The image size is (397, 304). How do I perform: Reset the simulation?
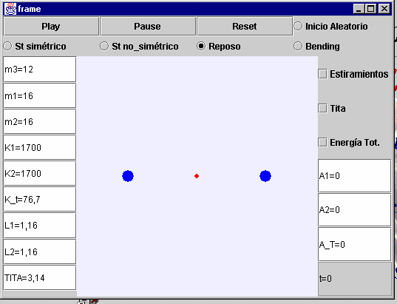(x=245, y=27)
